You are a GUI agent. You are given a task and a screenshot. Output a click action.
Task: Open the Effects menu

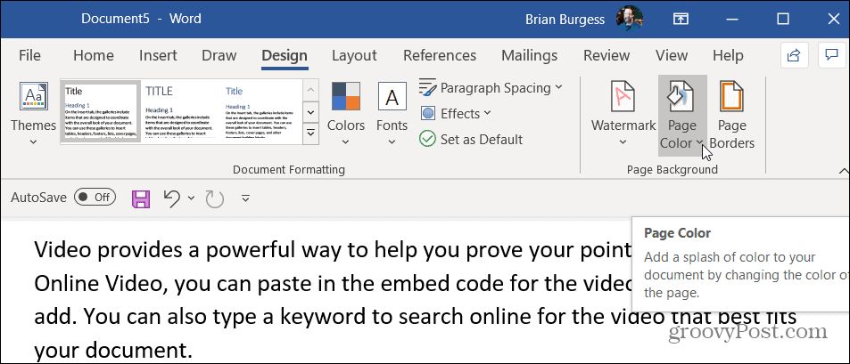click(456, 114)
